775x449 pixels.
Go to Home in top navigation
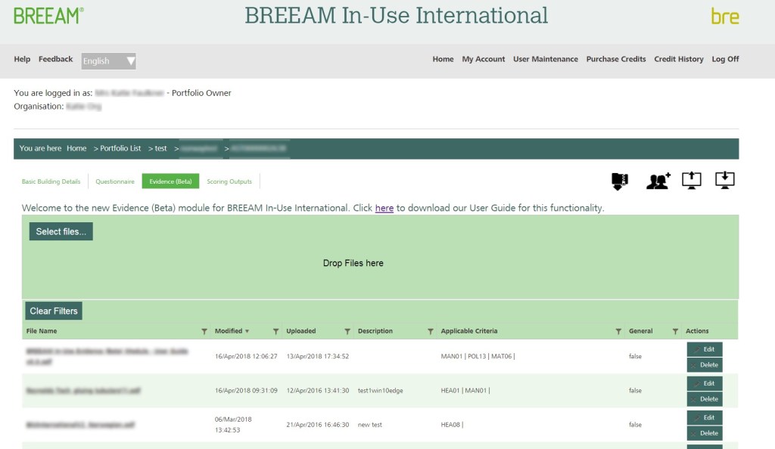(443, 59)
